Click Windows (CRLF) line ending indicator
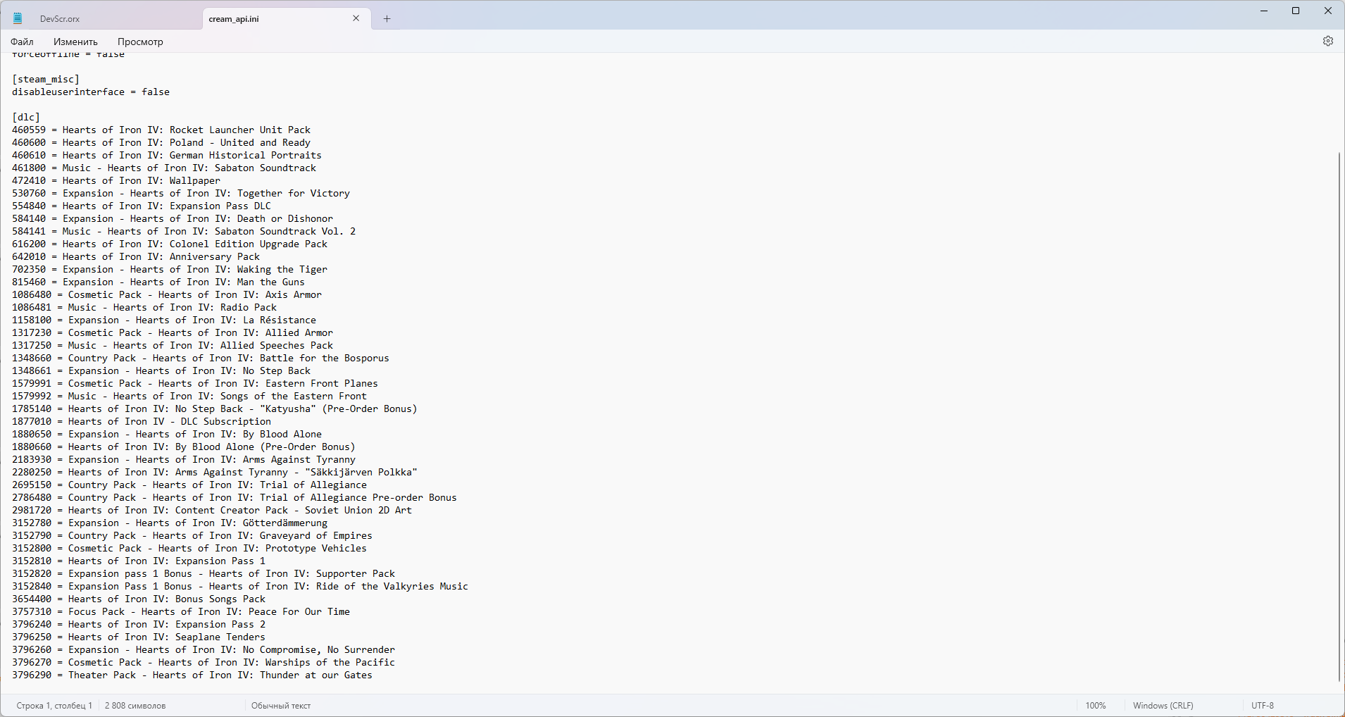The height and width of the screenshot is (717, 1345). coord(1163,706)
